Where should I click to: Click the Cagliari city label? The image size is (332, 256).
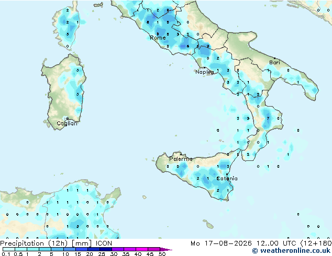67,123
